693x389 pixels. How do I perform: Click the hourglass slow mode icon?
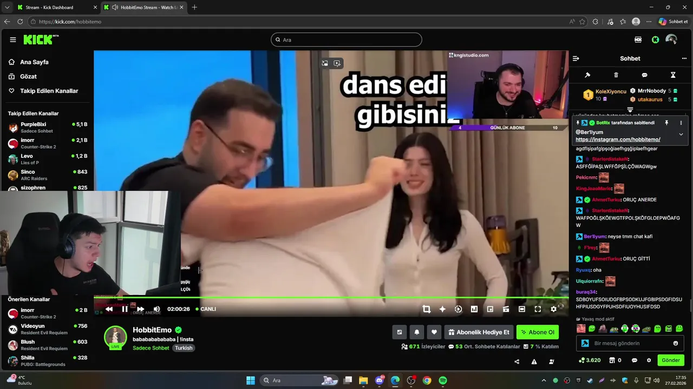pos(673,75)
